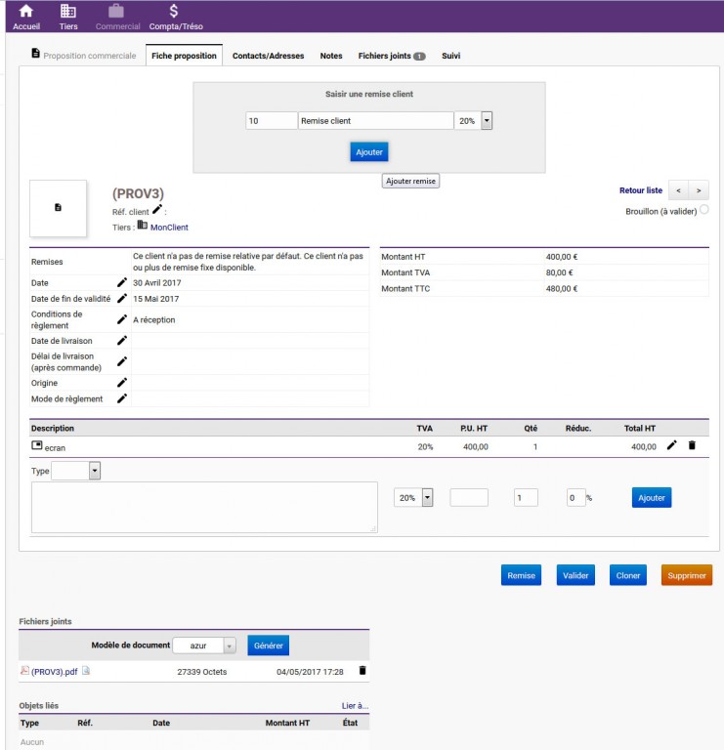The image size is (724, 750).
Task: Switch to the Fiche proposition tab
Action: click(184, 56)
